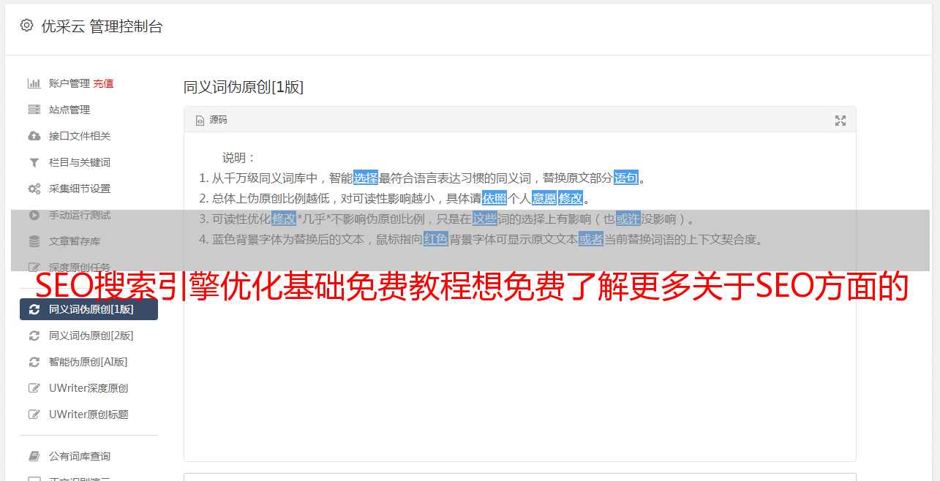The height and width of the screenshot is (481, 940).
Task: Select 同义词伪原创[1版] menu item
Action: pos(89,309)
